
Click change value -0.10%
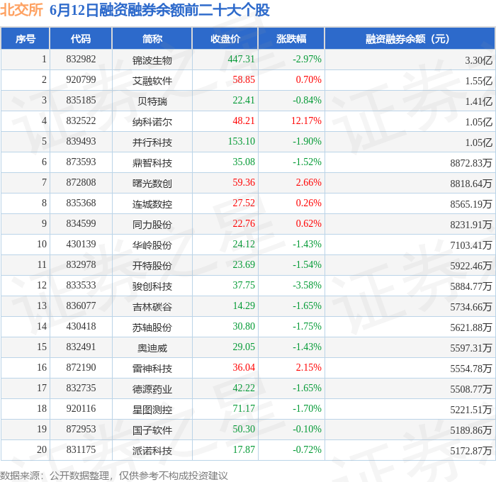307,430
